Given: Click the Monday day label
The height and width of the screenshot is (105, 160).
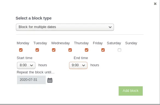Looking at the screenshot, I should tap(23, 43).
